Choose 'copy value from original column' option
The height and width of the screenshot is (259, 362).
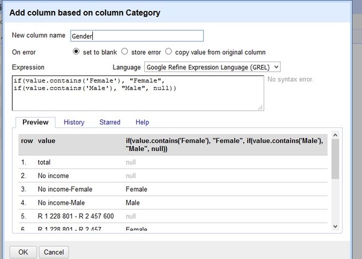click(x=168, y=51)
